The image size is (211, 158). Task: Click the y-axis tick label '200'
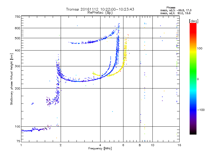coord(18,88)
